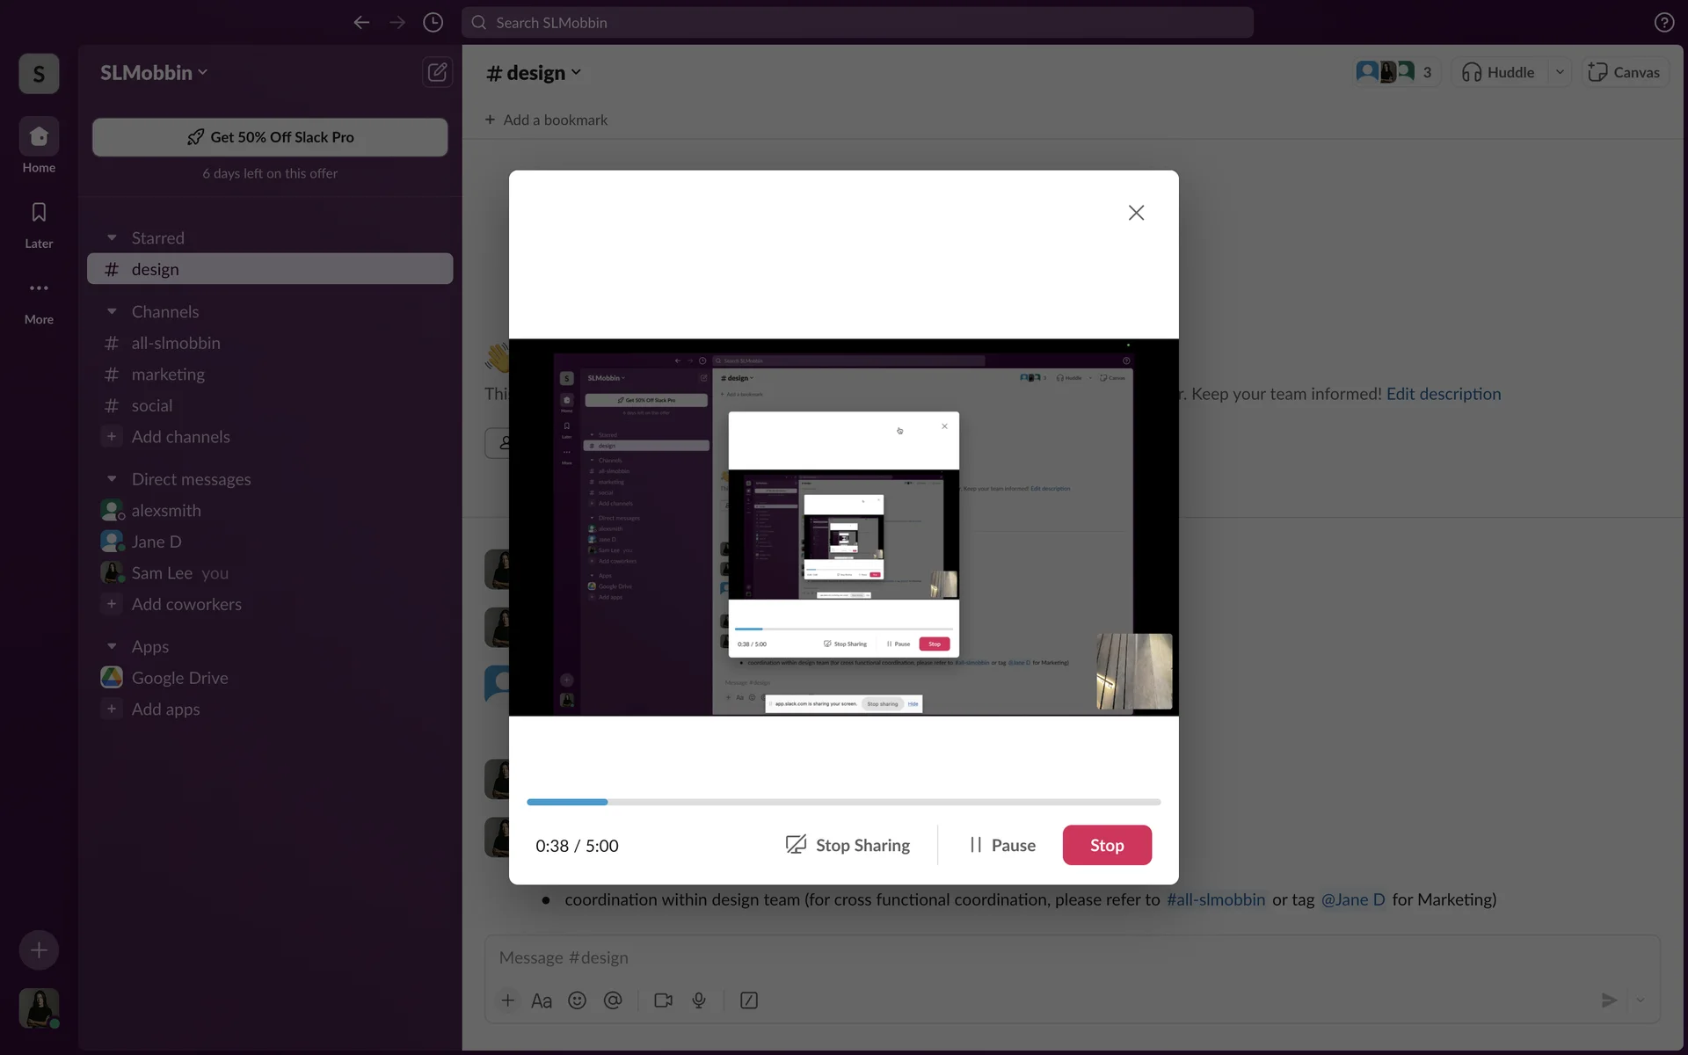1688x1055 pixels.
Task: Open the marketing channel
Action: [x=168, y=375]
